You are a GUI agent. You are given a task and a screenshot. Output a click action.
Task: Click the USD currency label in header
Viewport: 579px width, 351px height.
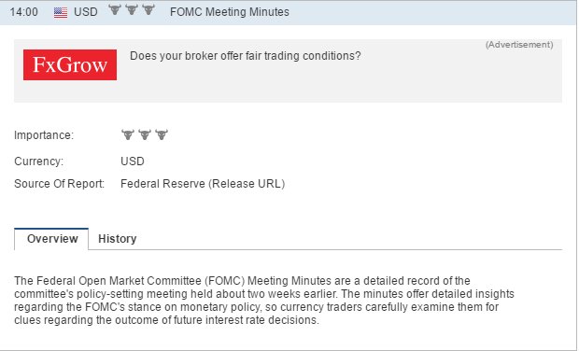pos(86,12)
